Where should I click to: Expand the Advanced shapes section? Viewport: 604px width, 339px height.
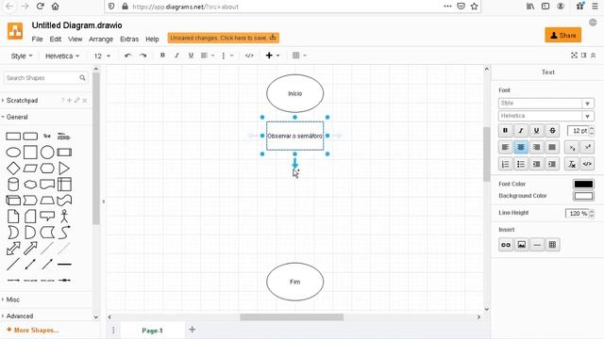coord(19,316)
